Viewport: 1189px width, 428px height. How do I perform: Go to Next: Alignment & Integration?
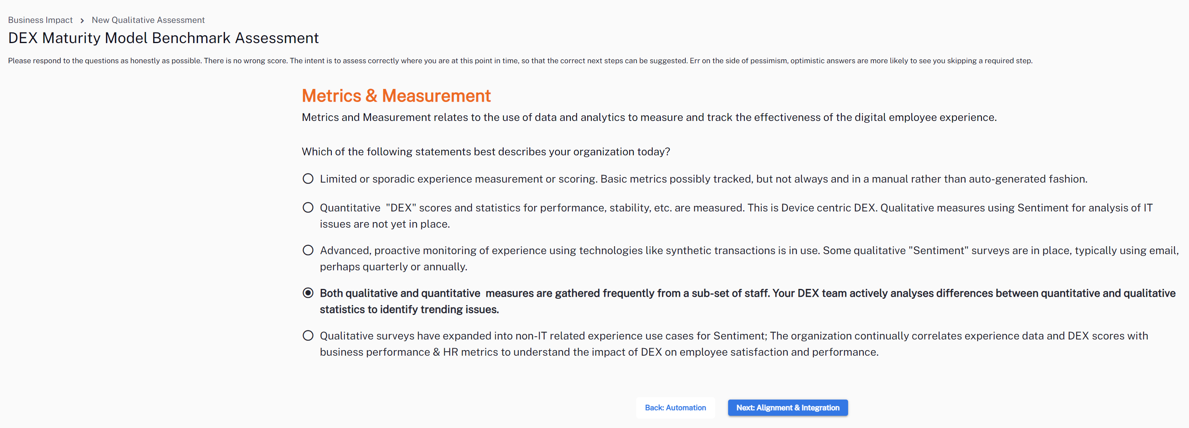(788, 408)
